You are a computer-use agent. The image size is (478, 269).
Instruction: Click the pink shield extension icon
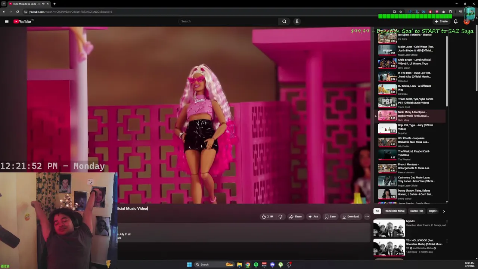click(x=437, y=12)
